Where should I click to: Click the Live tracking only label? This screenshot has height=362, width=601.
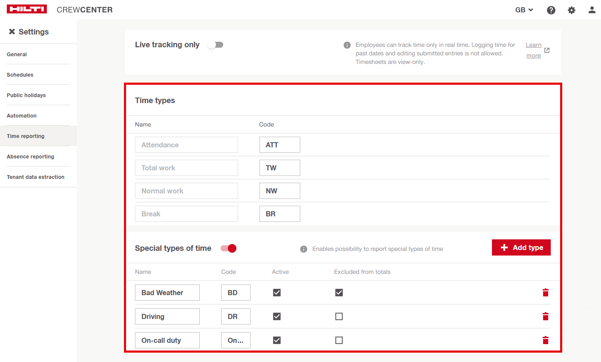pyautogui.click(x=167, y=45)
